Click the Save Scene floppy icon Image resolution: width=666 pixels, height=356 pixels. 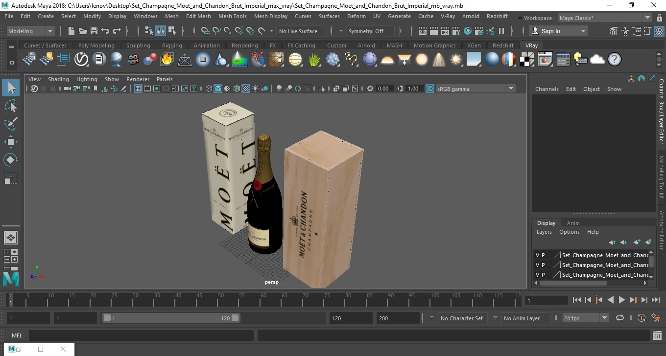(93, 31)
